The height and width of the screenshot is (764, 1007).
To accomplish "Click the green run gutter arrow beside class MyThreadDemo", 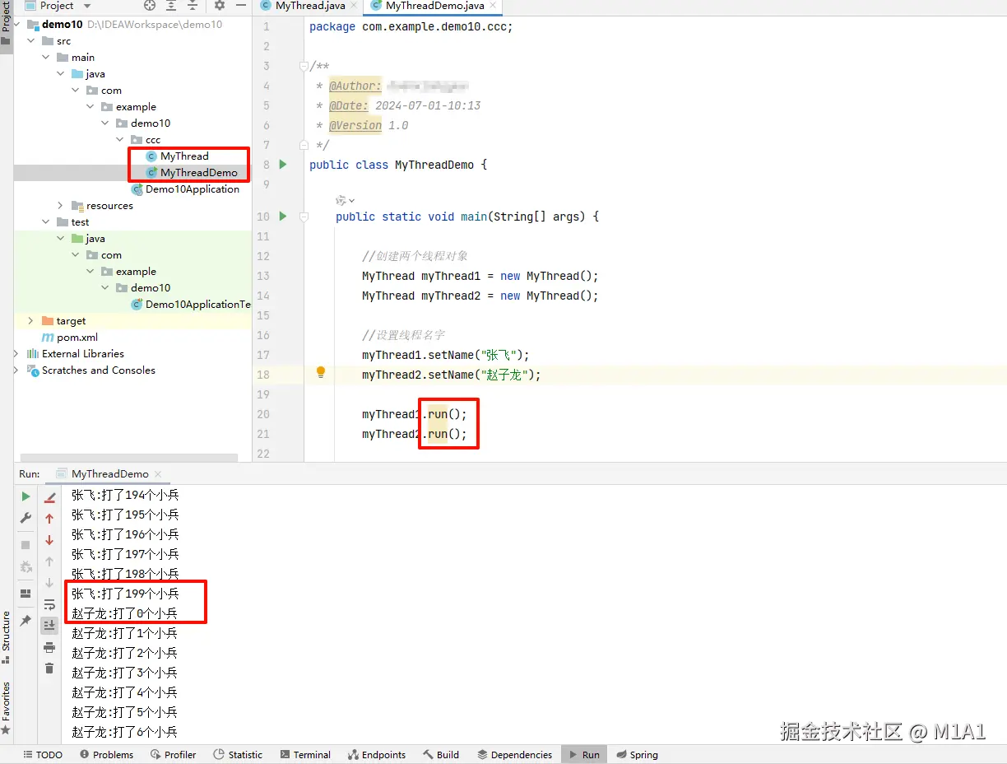I will pyautogui.click(x=283, y=165).
